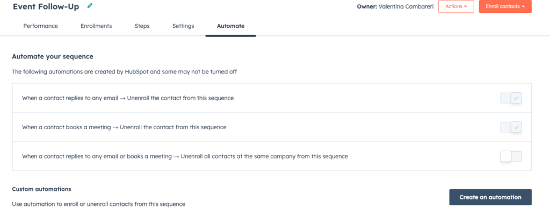Click the 'Use automation to enroll' description text
The height and width of the screenshot is (215, 550).
[99, 204]
